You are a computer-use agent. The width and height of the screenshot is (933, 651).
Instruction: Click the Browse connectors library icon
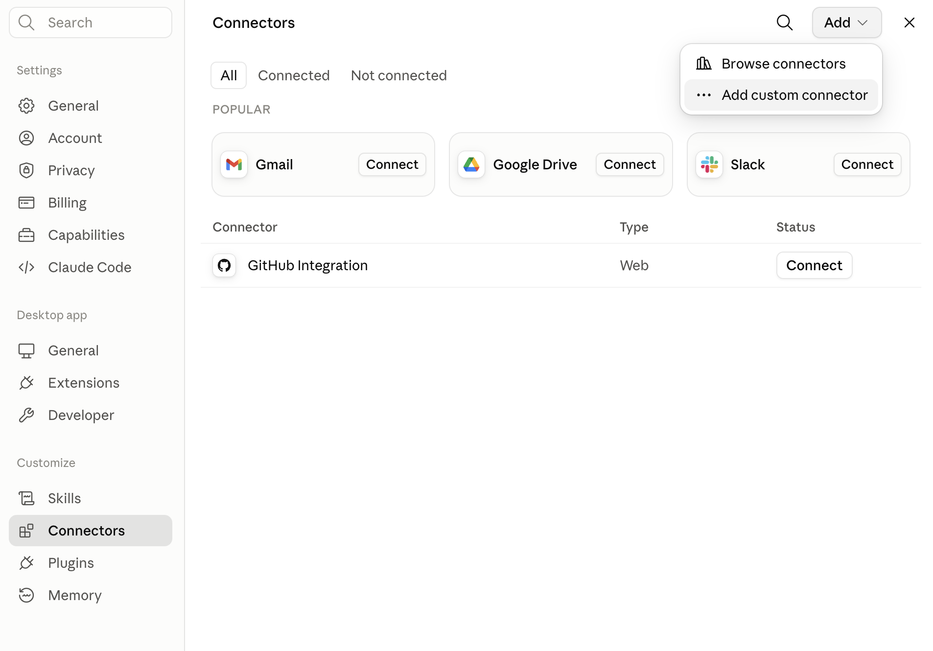[704, 64]
